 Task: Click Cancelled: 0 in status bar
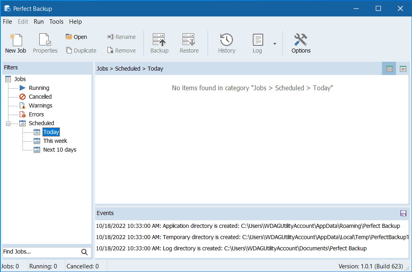[83, 266]
